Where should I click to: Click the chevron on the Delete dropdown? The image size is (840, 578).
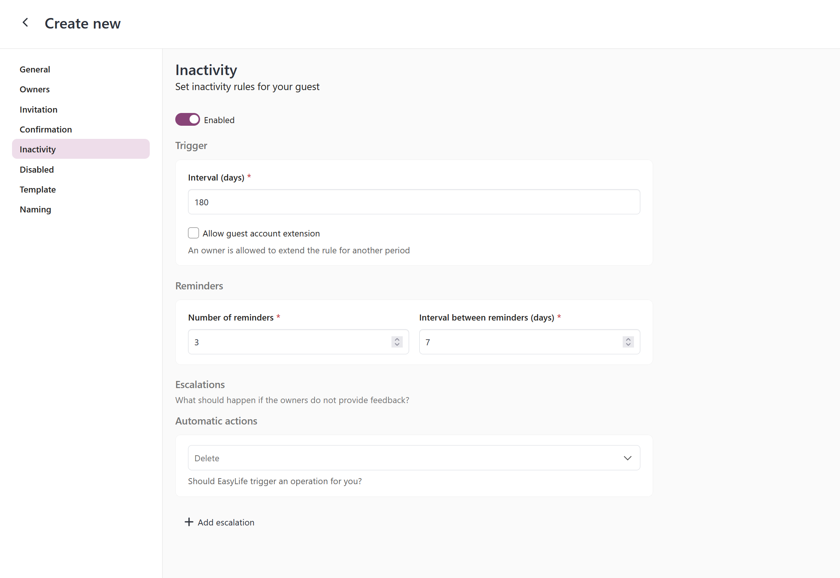628,458
